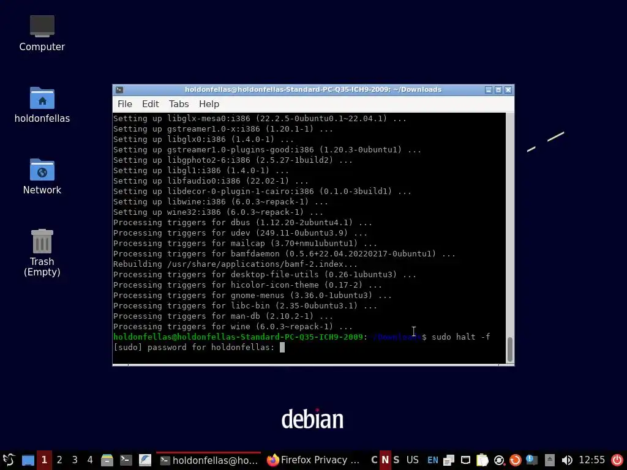The height and width of the screenshot is (470, 627).
Task: Open the Computer desktop icon
Action: [42, 34]
